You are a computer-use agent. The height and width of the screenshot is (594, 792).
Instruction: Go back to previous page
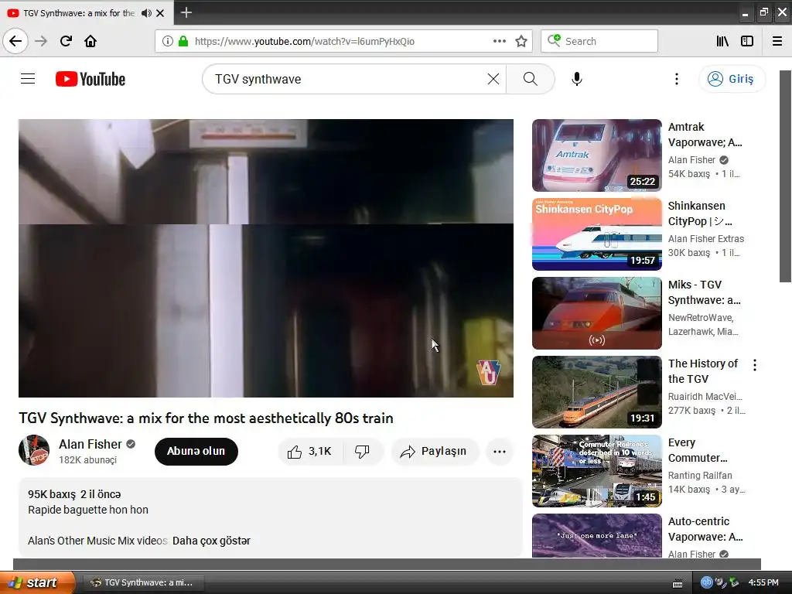(x=15, y=41)
